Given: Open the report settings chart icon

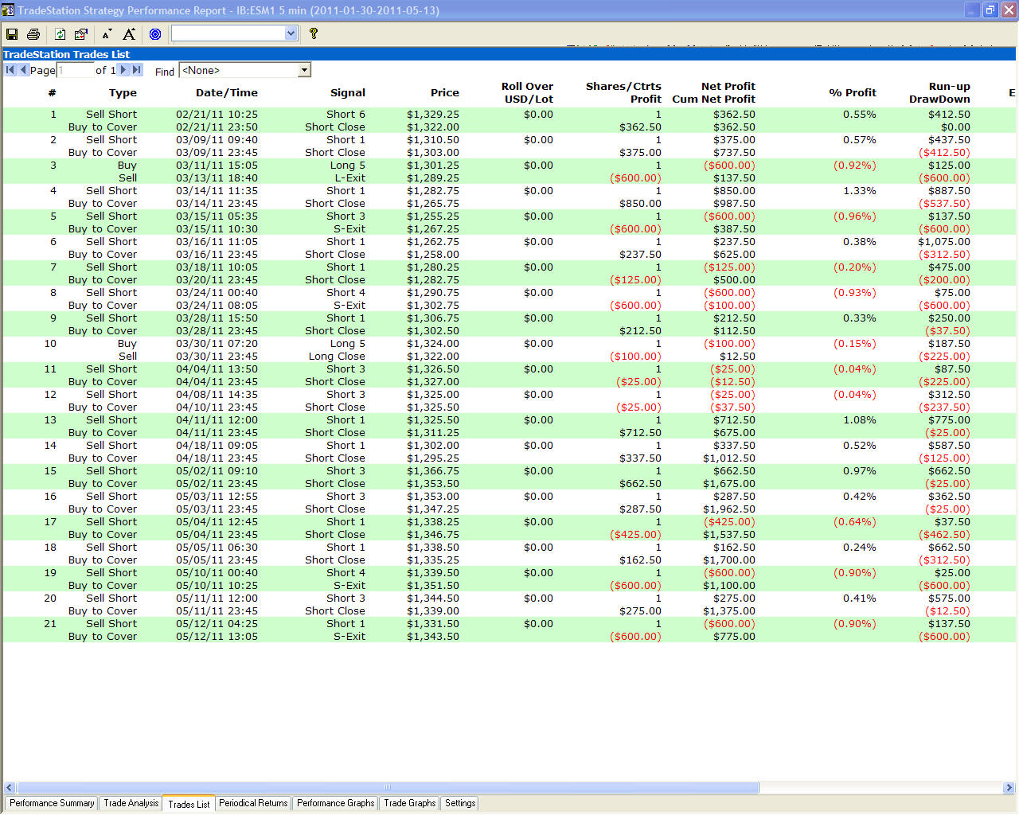Looking at the screenshot, I should (80, 33).
